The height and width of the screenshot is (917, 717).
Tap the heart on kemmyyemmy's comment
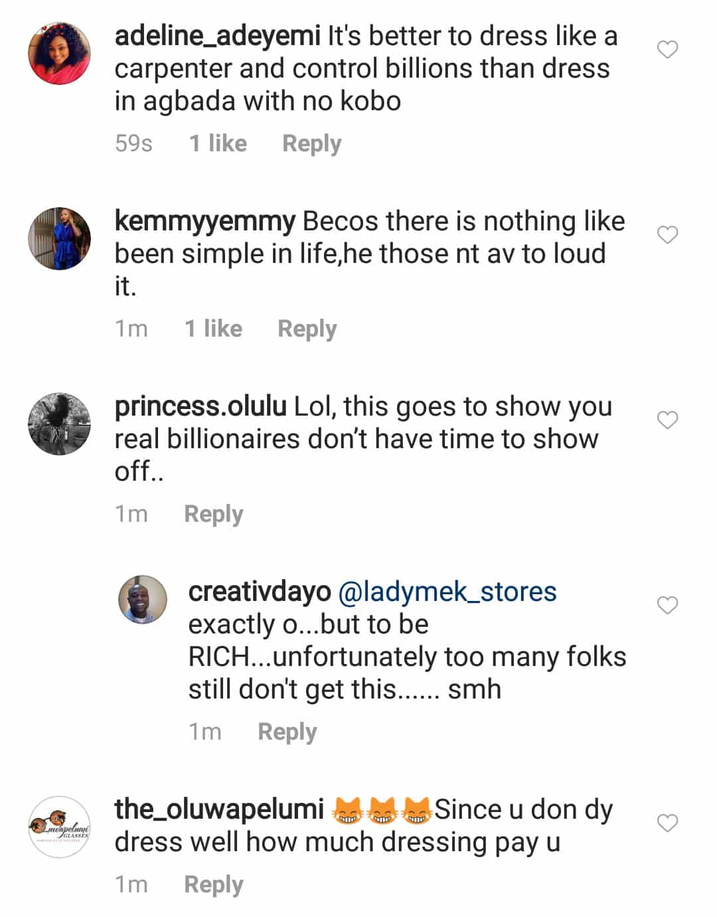[x=667, y=235]
